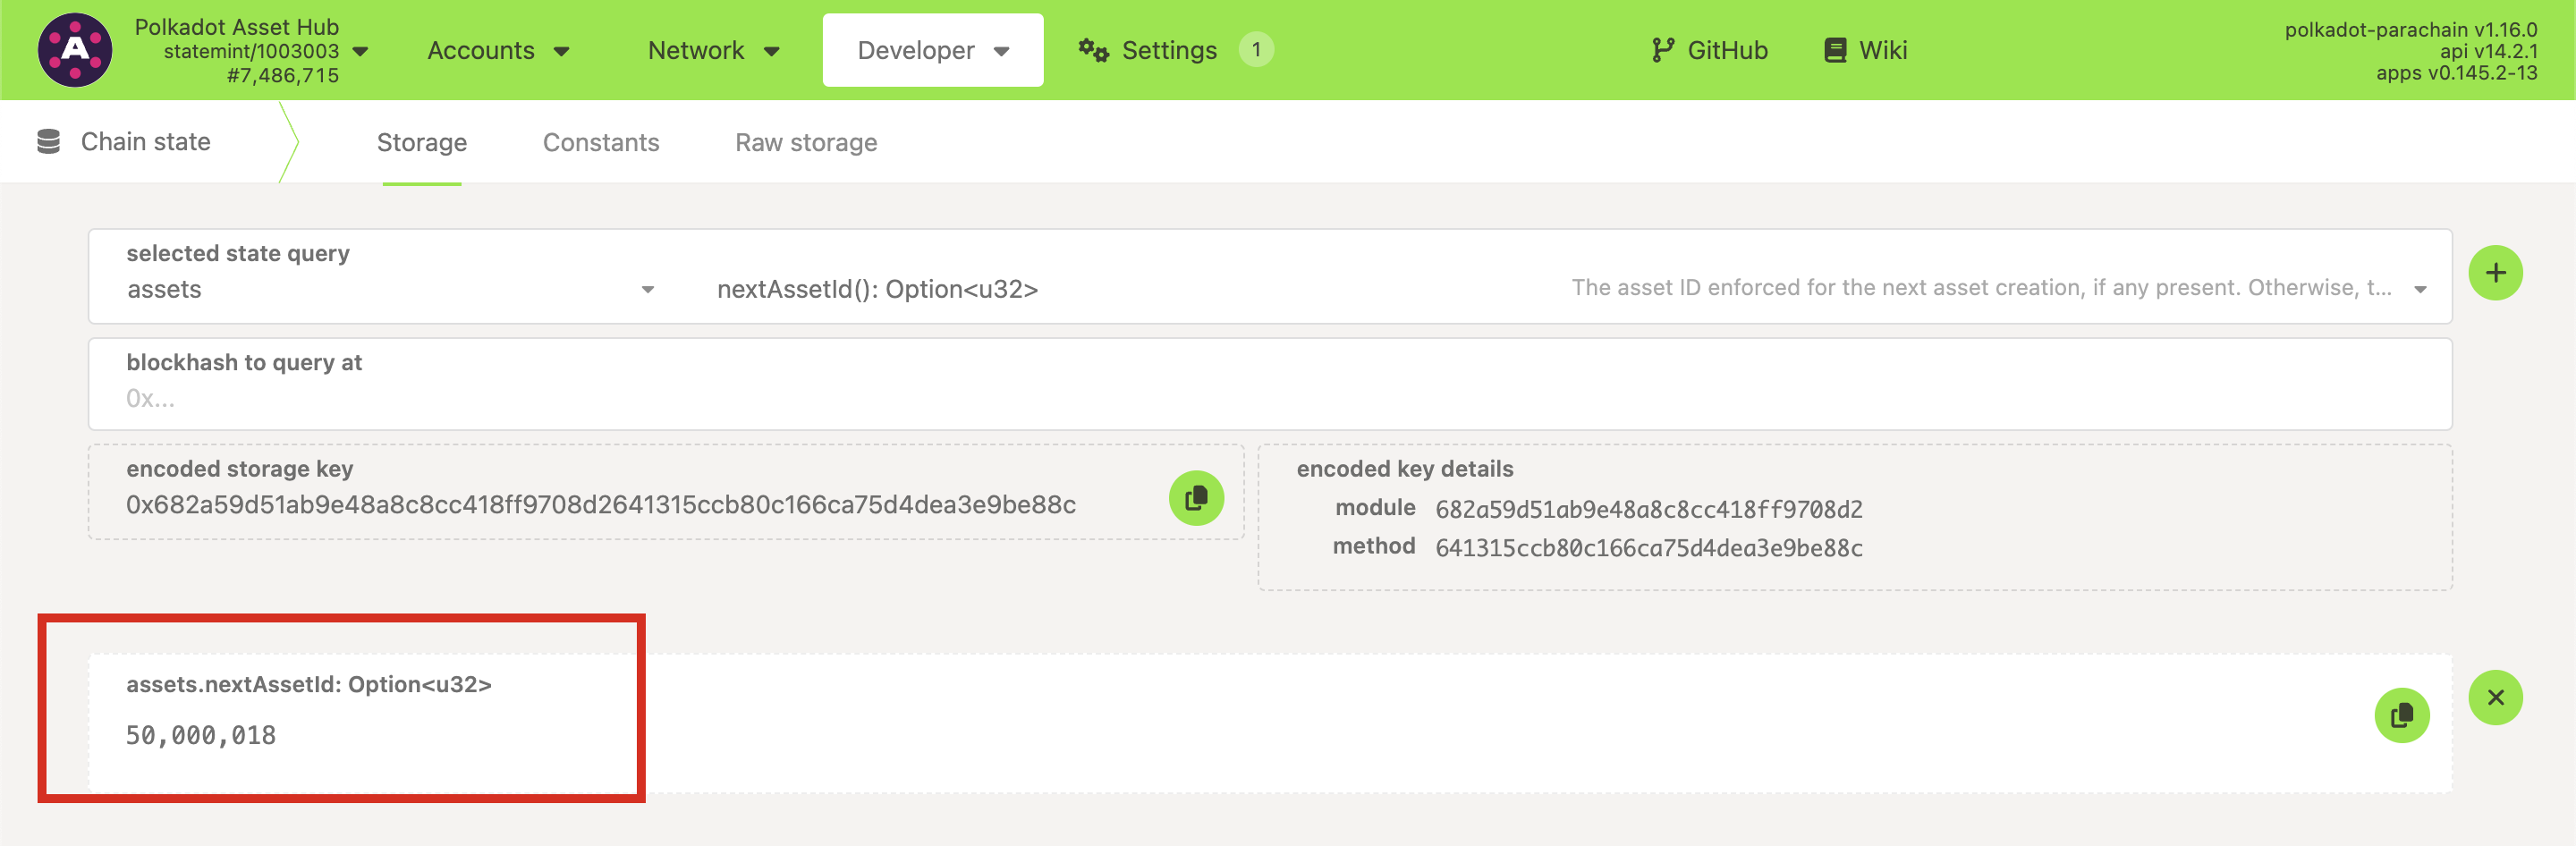Copy the encoded storage key

(x=1195, y=498)
